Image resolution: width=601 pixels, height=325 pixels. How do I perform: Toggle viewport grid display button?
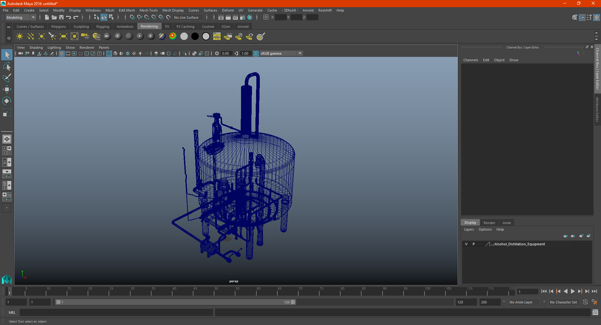(x=62, y=53)
